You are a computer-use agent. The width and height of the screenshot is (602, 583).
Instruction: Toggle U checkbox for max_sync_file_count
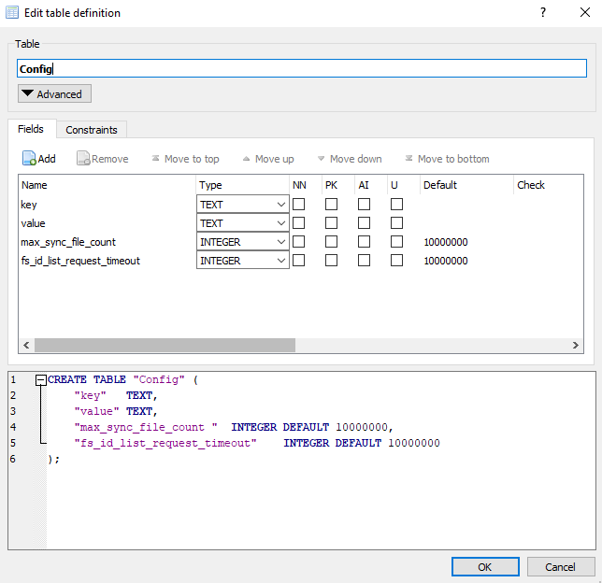pyautogui.click(x=396, y=242)
